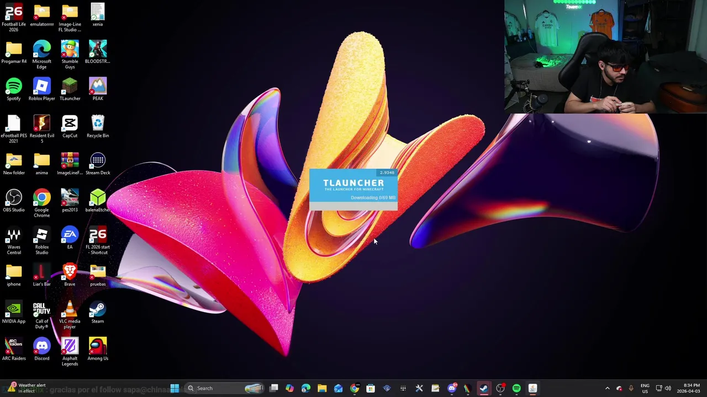Open Discord from the taskbar
This screenshot has height=397, width=707.
pyautogui.click(x=452, y=388)
